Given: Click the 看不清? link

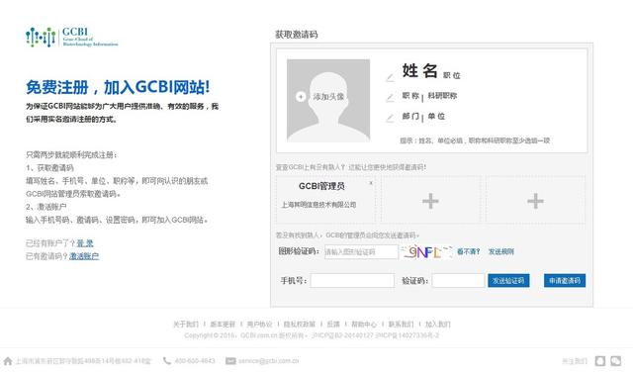Looking at the screenshot, I should tap(468, 251).
